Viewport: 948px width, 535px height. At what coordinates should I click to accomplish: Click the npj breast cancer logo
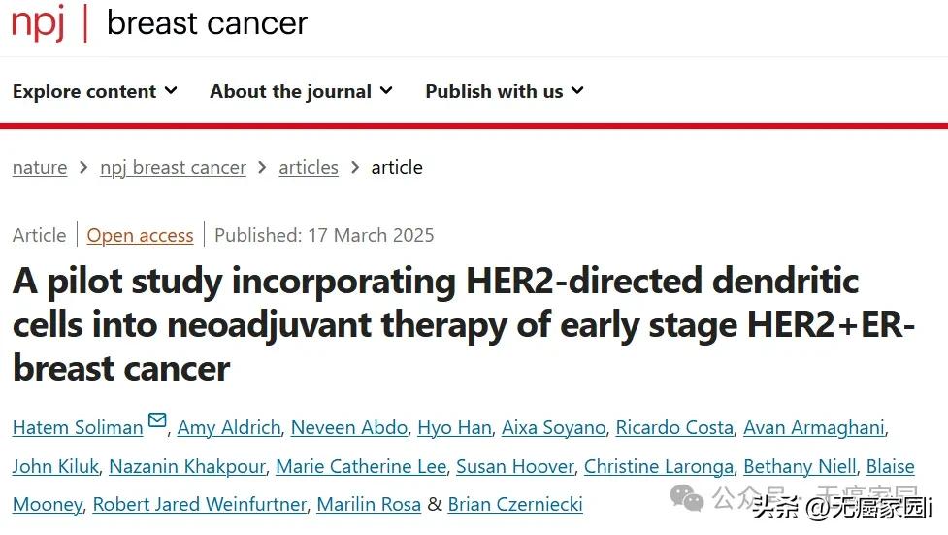tap(159, 23)
